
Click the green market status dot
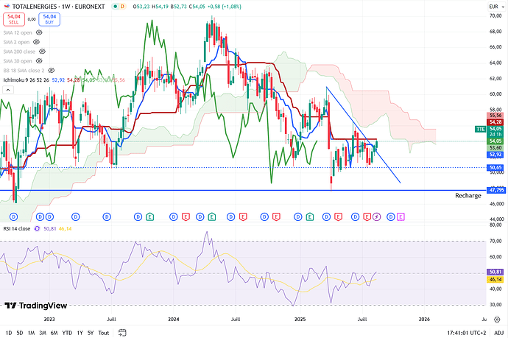116,7
